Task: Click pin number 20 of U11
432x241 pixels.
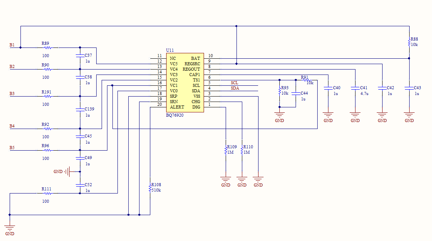Action: point(160,104)
